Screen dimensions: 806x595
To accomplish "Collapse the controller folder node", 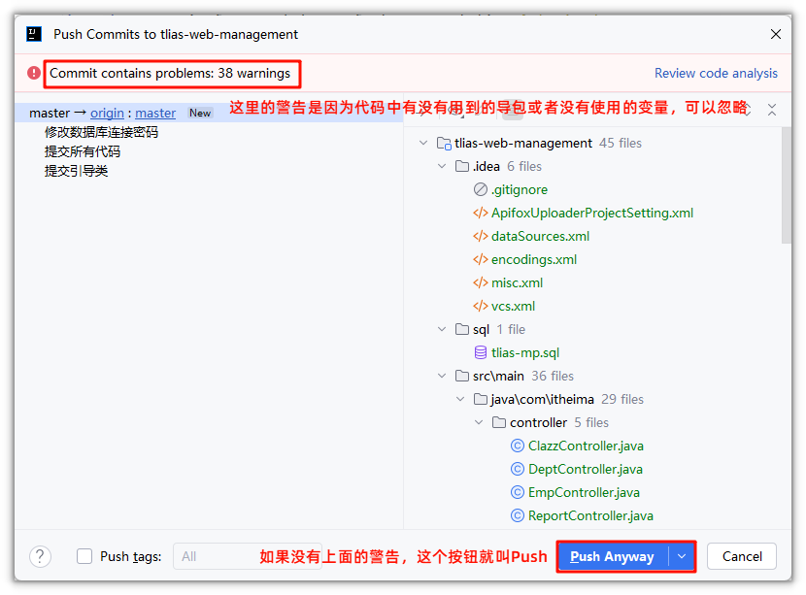I will 479,422.
